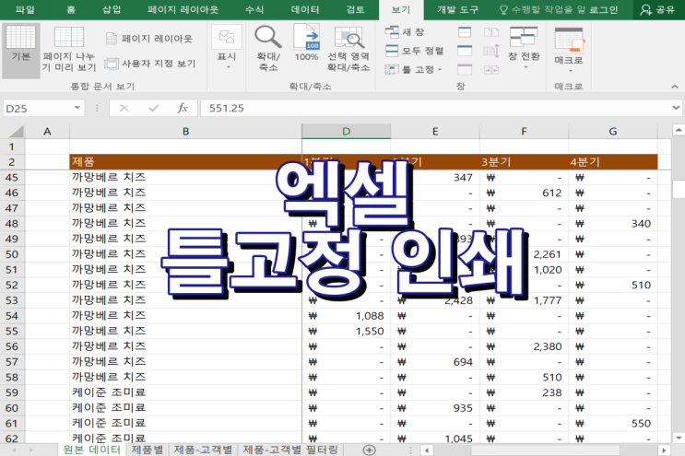Switch to the 수식 tab

pyautogui.click(x=254, y=9)
